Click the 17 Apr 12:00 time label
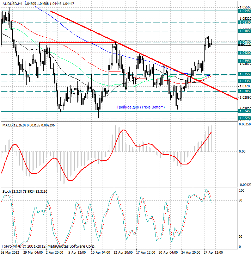This screenshot has width=251, height=255. click(x=146, y=253)
